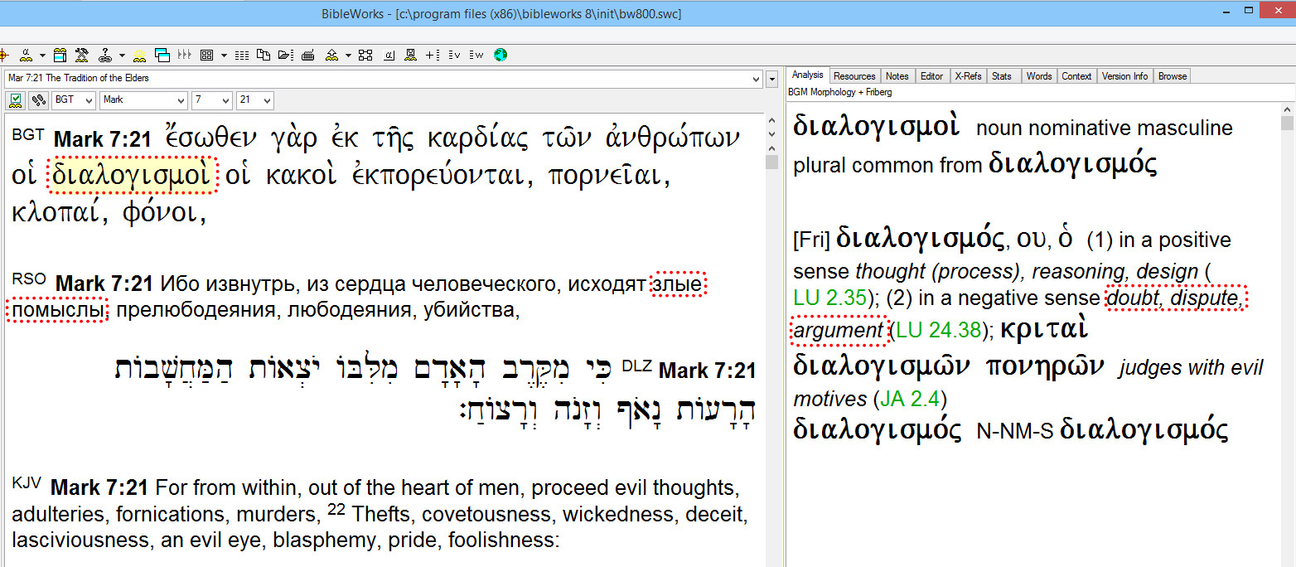
Task: Open the hammer and tools setup icon
Action: coord(82,55)
